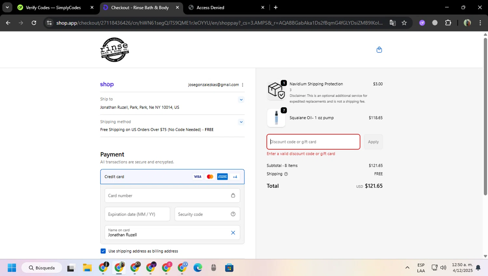Click the ESP LAA language indicator
Image resolution: width=488 pixels, height=276 pixels.
click(421, 268)
